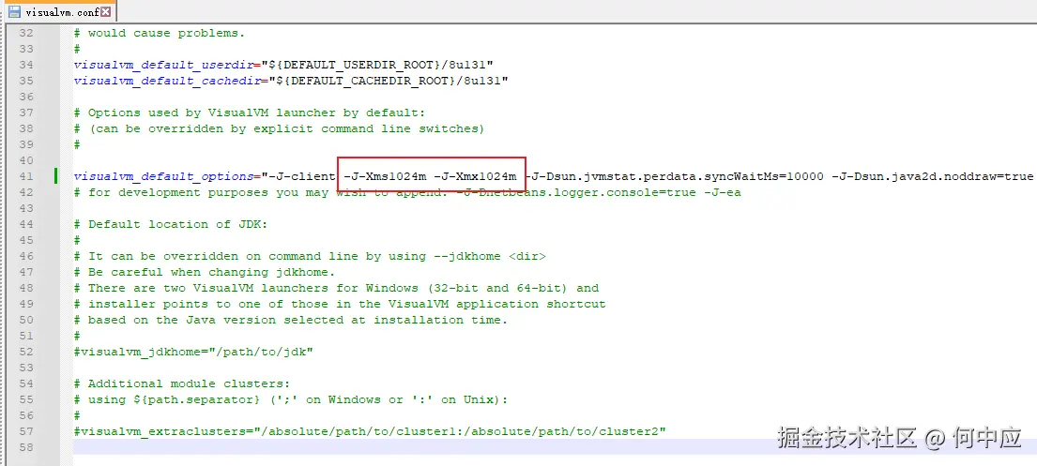Select line number 34 in the gutter
The height and width of the screenshot is (466, 1037).
click(x=25, y=65)
